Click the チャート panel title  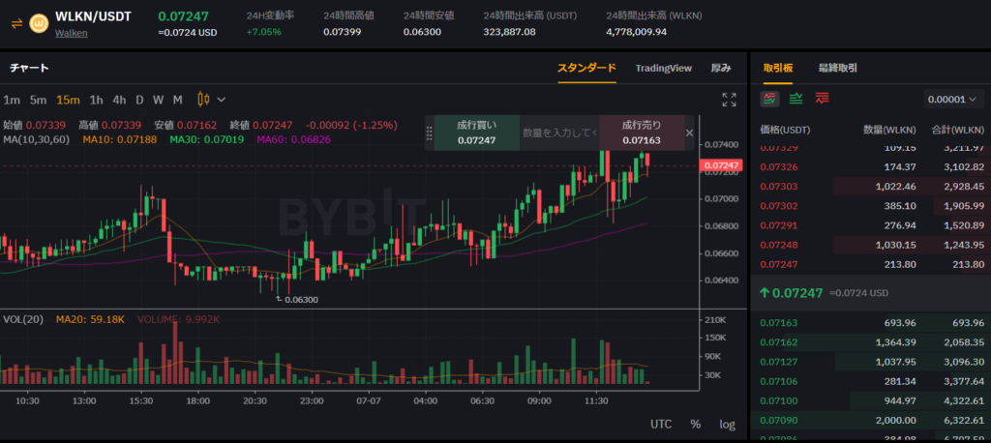click(29, 68)
